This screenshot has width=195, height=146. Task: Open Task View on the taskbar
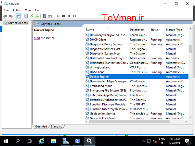29,141
